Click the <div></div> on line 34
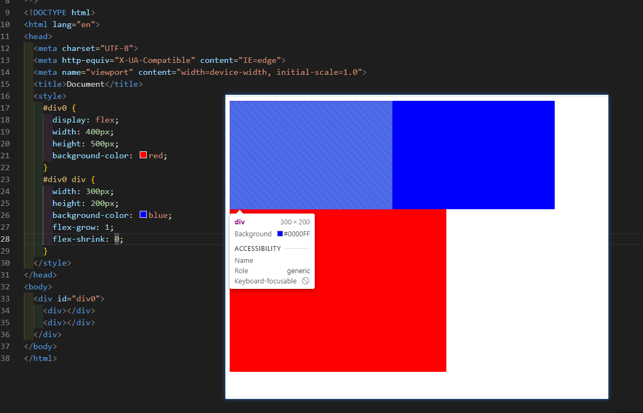 pyautogui.click(x=69, y=311)
